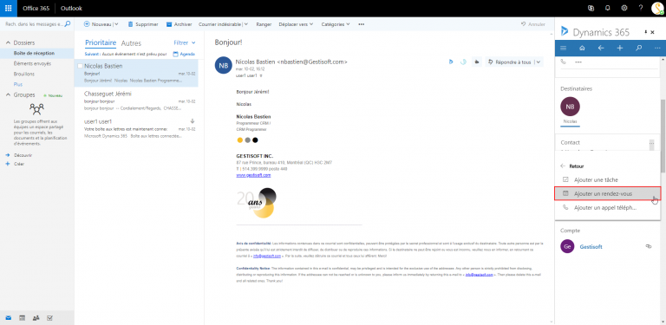This screenshot has width=666, height=325.
Task: Switch to People module at bottom left
Action: point(36,317)
